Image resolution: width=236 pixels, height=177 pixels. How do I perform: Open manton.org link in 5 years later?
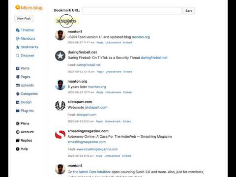97,87
